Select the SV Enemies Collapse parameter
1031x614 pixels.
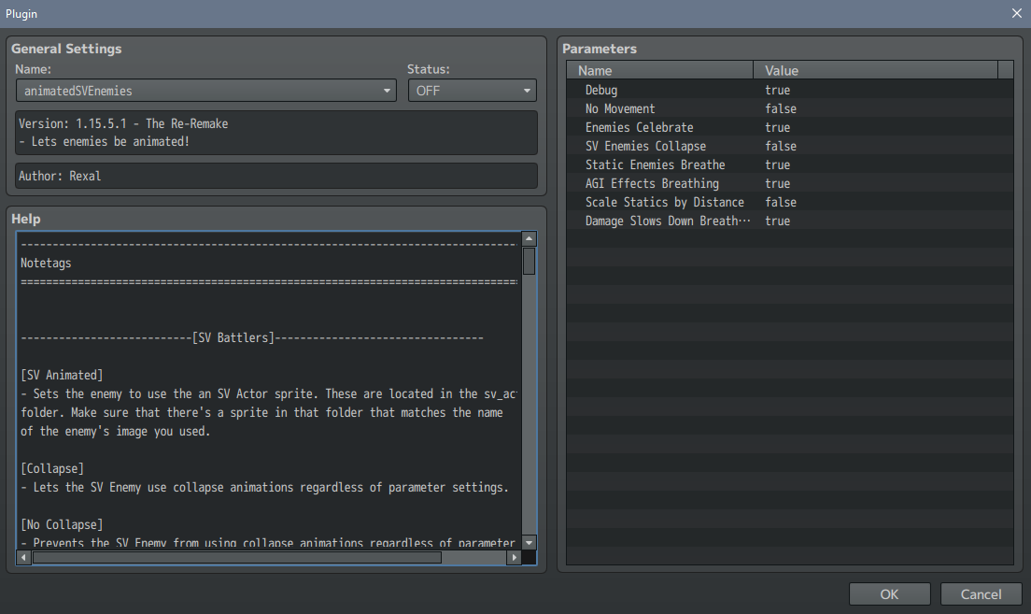(790, 146)
